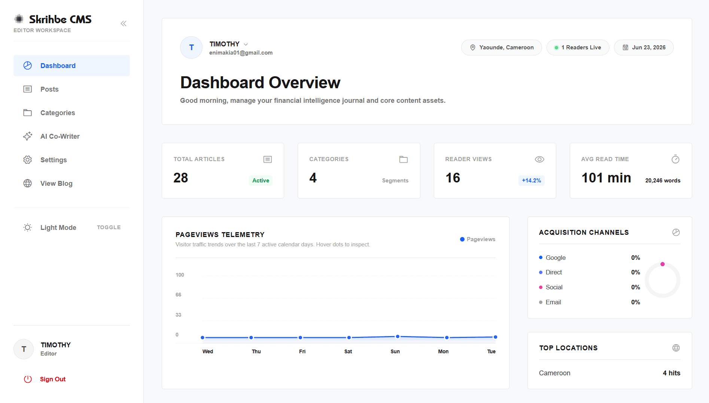Collapse the sidebar with the double chevron
The image size is (709, 403).
click(x=124, y=24)
